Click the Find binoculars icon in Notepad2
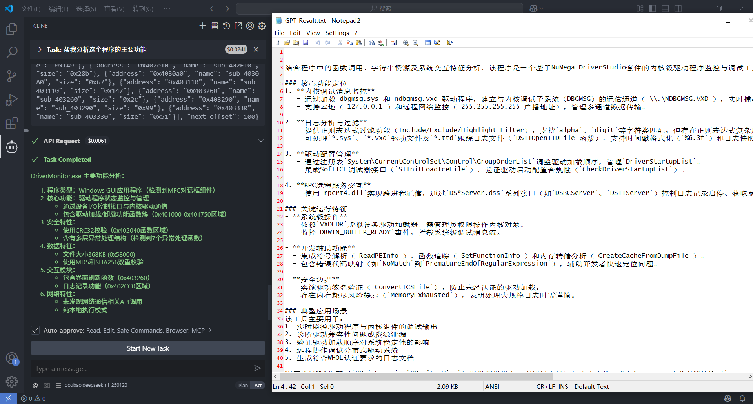The width and height of the screenshot is (753, 404). pos(371,43)
